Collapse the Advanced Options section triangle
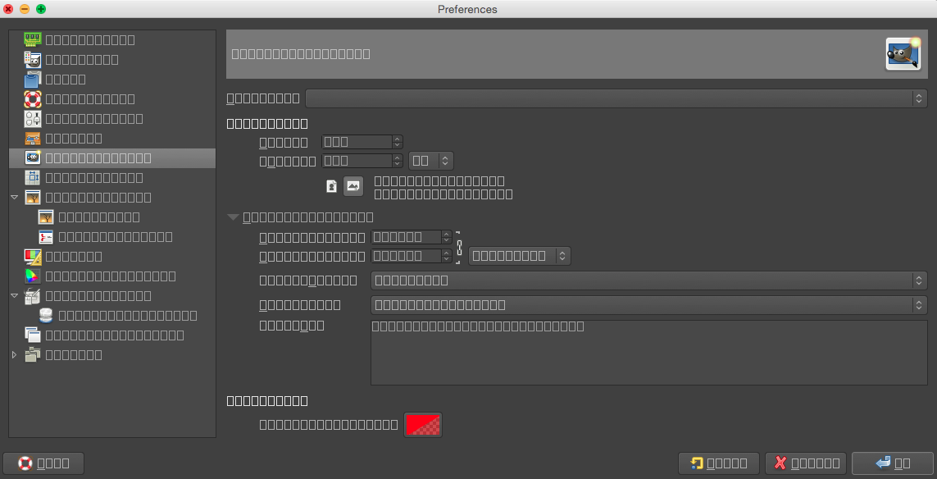Viewport: 937px width, 479px height. [233, 217]
